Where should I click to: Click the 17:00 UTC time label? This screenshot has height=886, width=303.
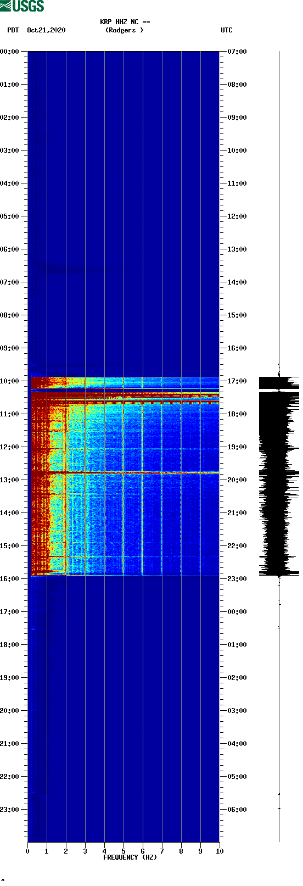click(237, 381)
